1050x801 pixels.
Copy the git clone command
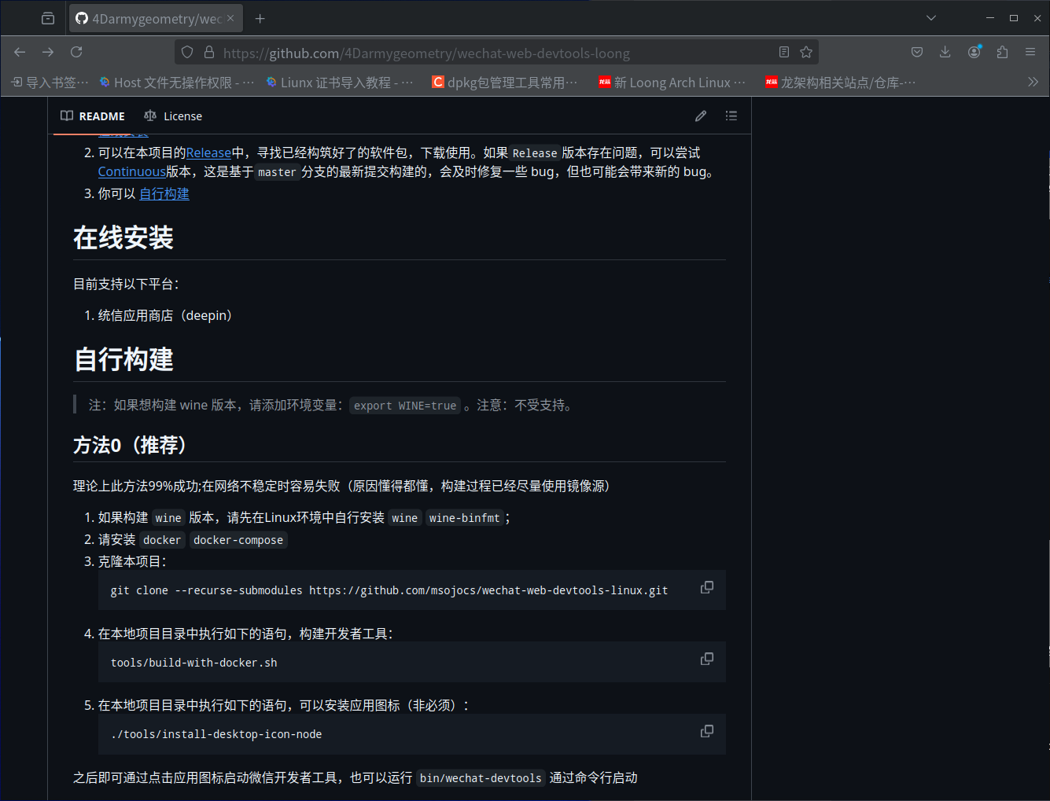(x=707, y=587)
